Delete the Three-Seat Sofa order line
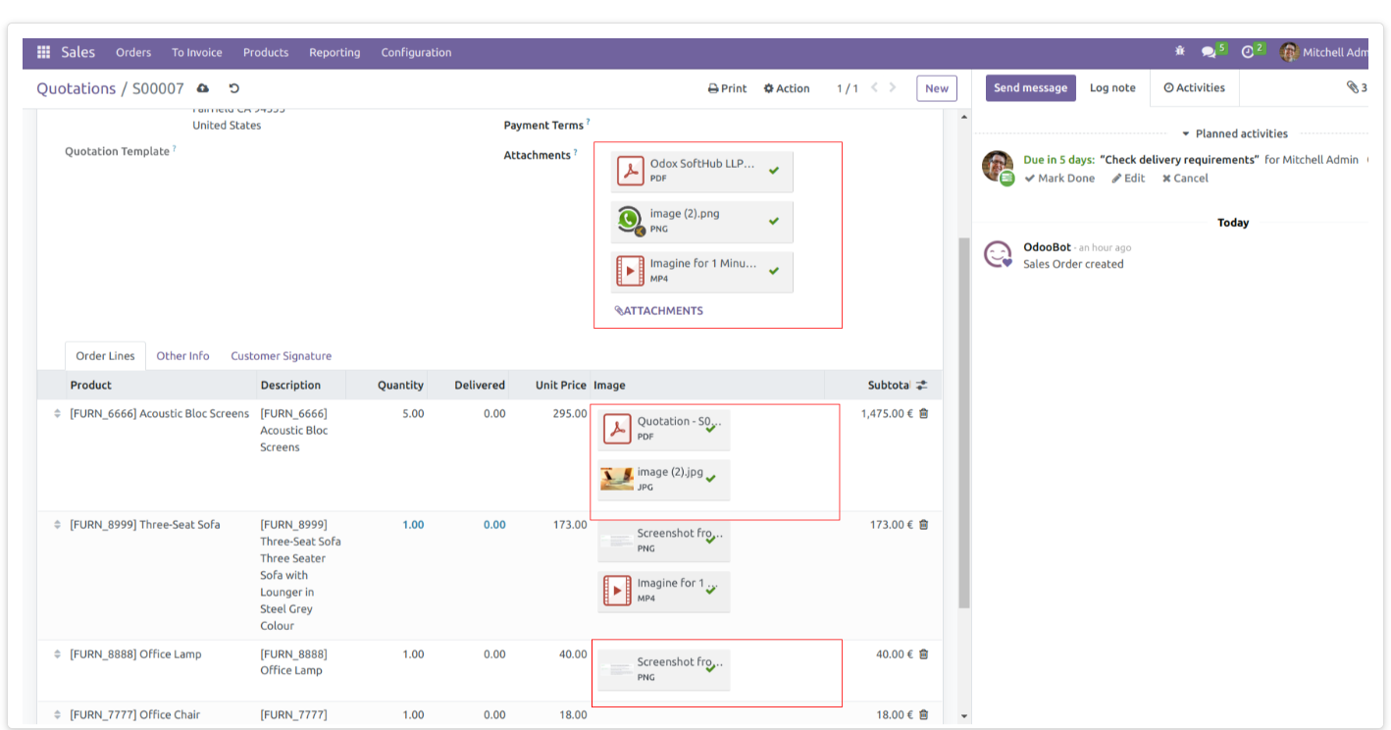1391x730 pixels. pyautogui.click(x=923, y=524)
